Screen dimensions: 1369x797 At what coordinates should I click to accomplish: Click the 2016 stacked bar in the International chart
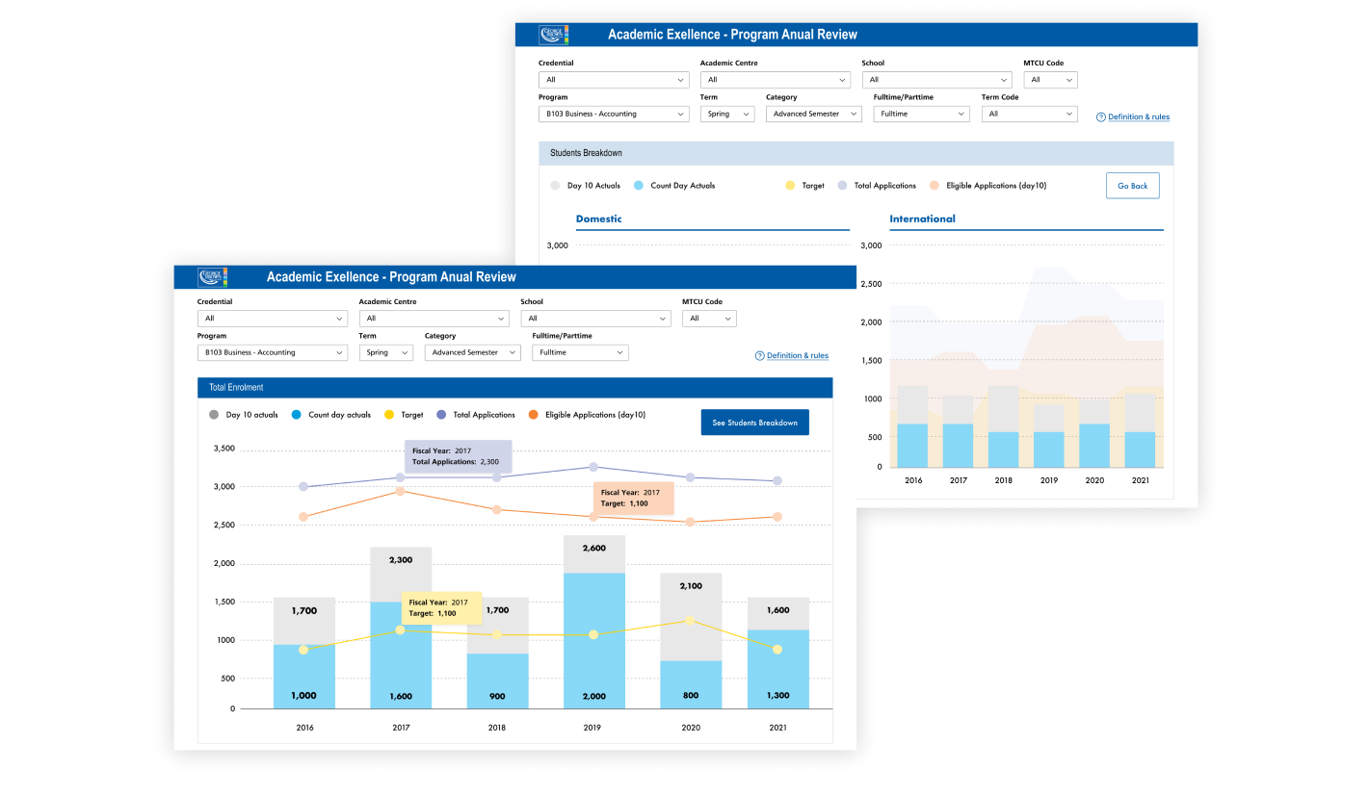tap(911, 427)
